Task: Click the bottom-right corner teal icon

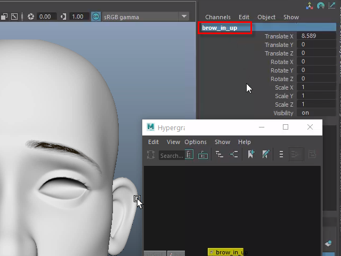Action: pos(328,243)
